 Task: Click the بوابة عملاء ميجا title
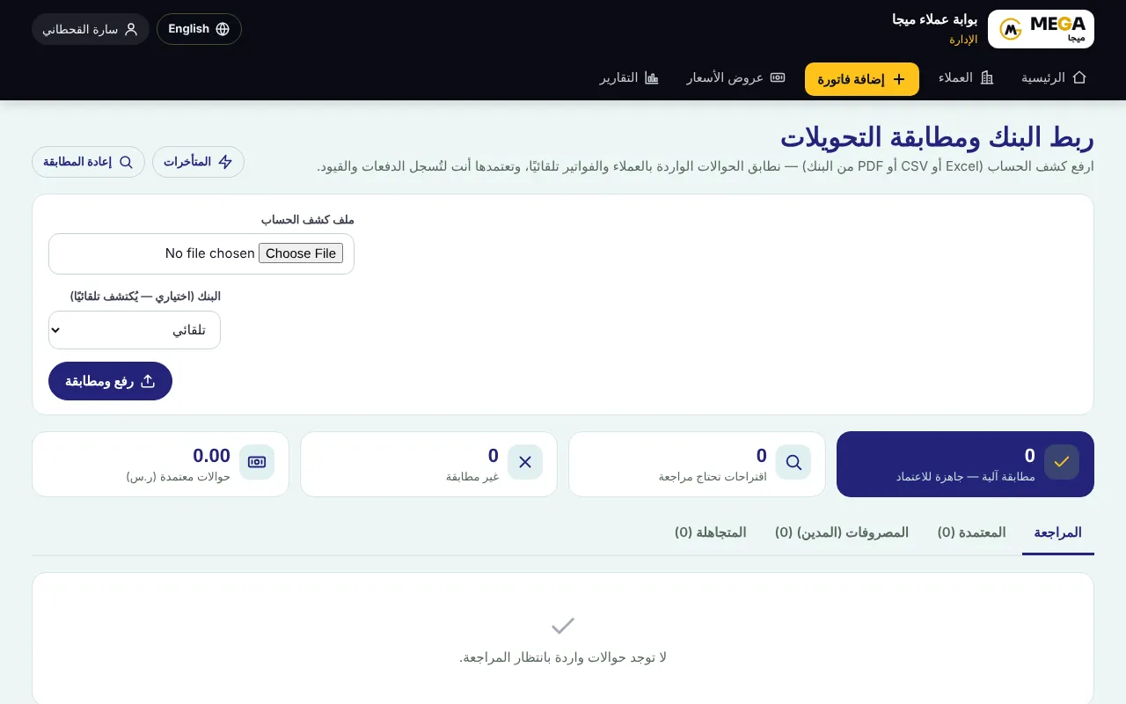point(934,20)
